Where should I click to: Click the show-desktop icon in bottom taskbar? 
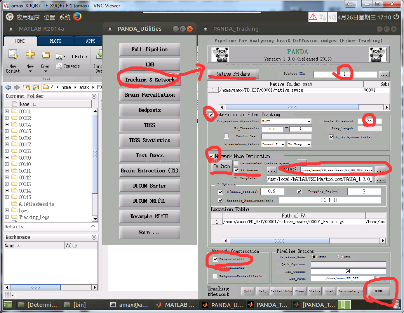point(8,305)
